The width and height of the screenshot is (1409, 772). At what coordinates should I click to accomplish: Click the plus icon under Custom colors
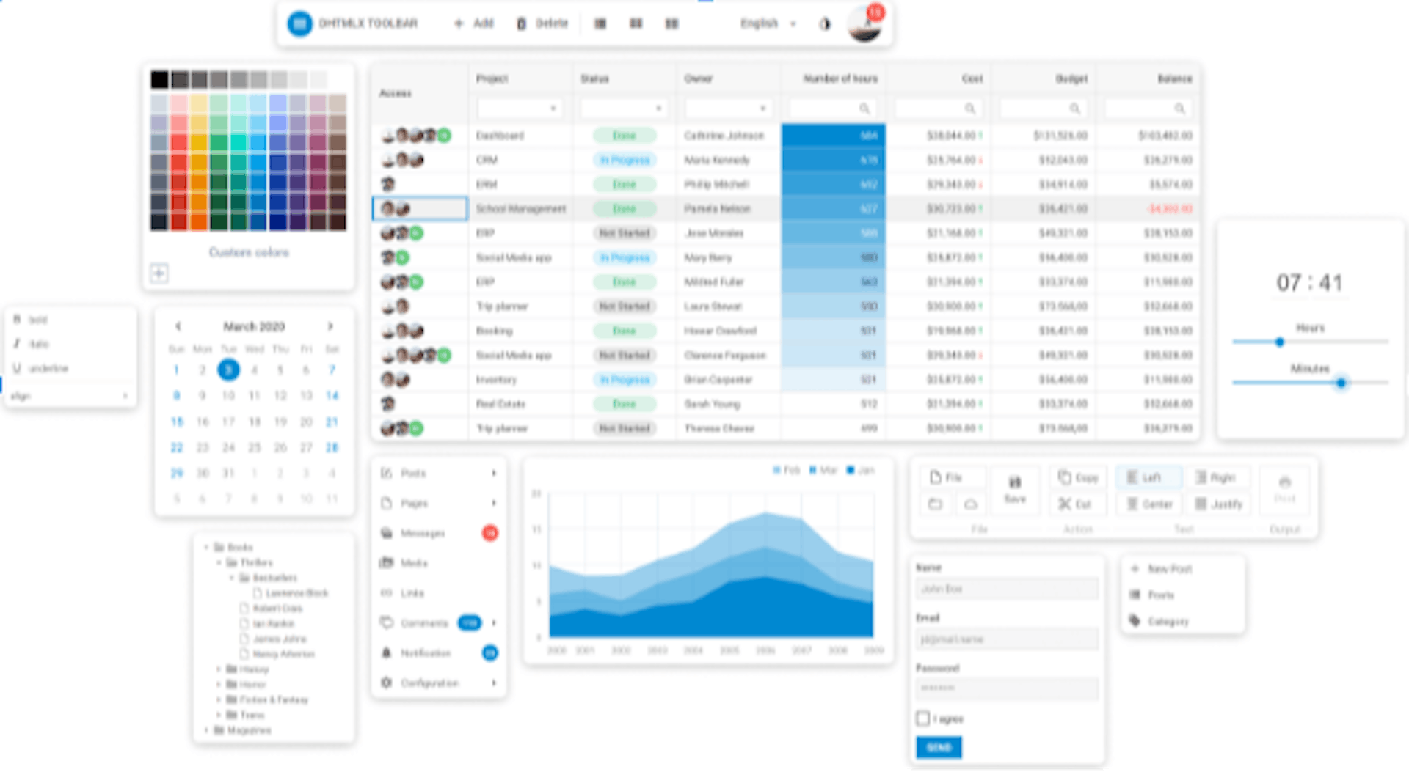click(x=159, y=273)
